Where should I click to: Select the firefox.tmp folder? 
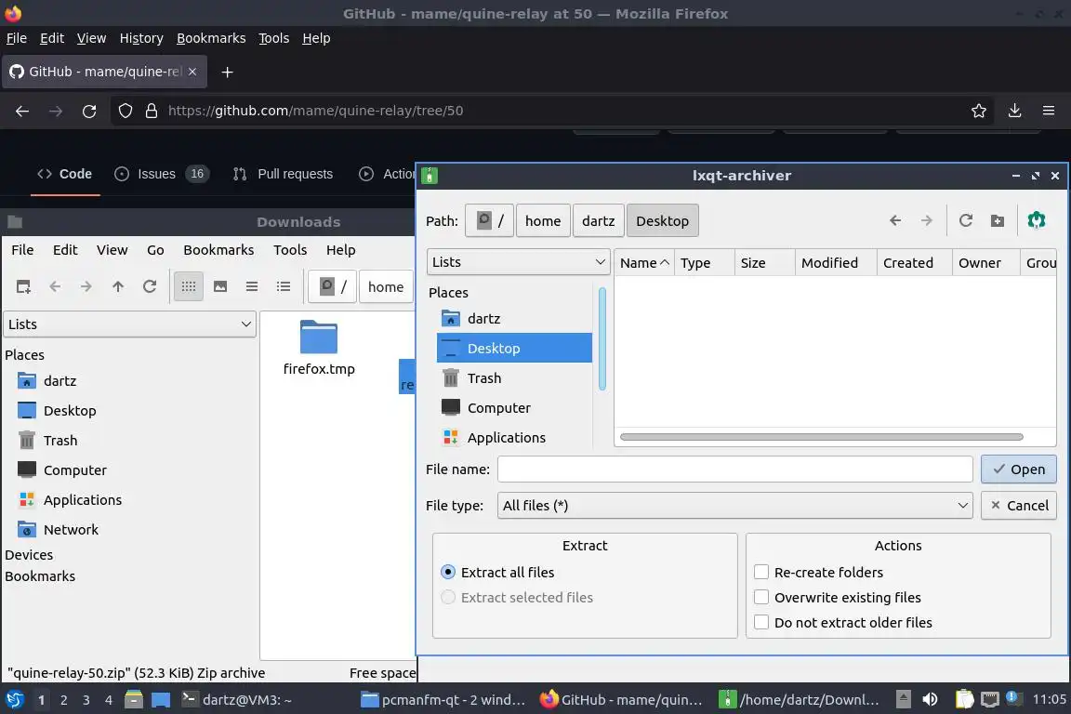click(x=319, y=349)
